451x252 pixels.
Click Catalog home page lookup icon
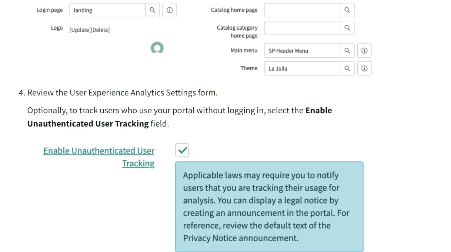[347, 10]
